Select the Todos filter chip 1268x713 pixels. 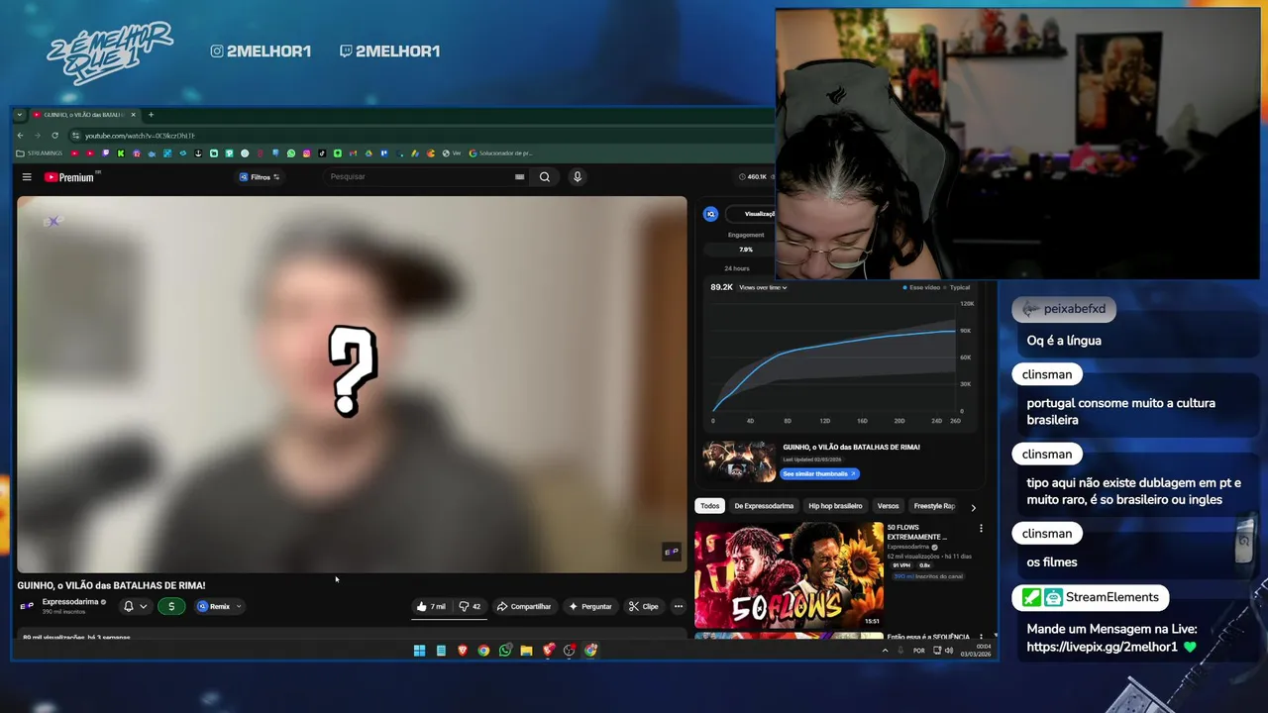pyautogui.click(x=710, y=506)
